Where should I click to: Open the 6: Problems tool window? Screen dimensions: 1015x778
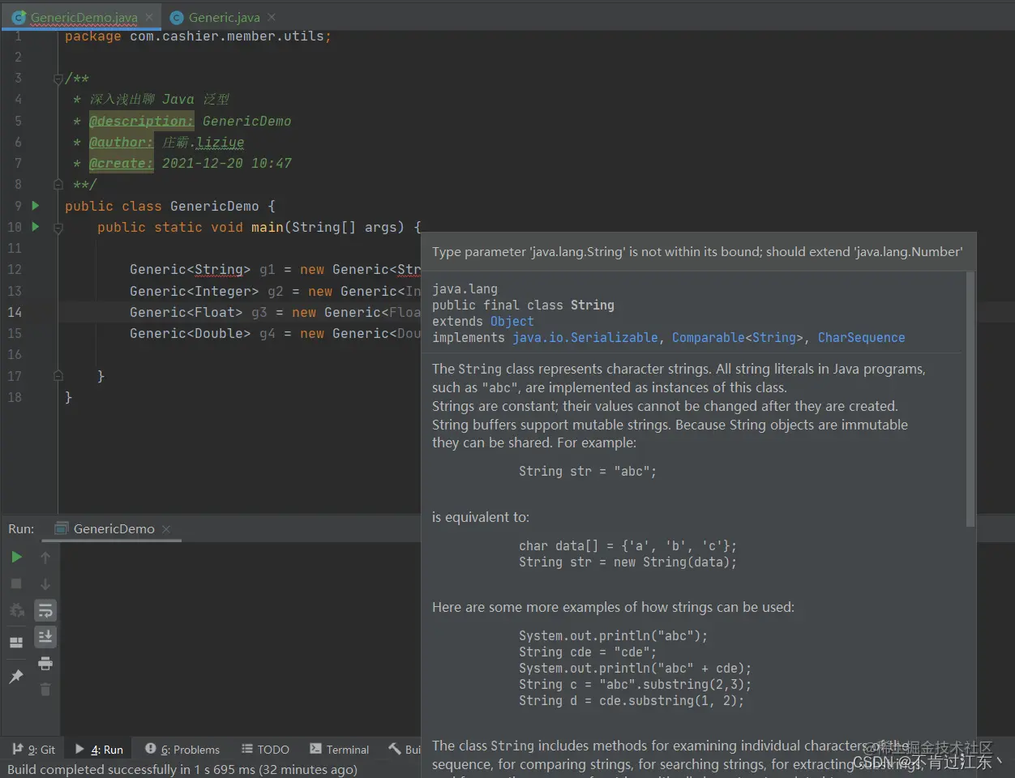182,750
